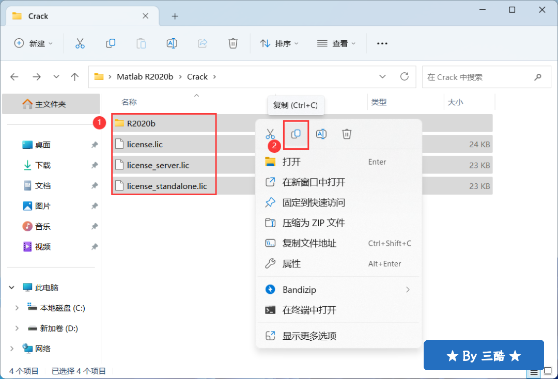
Task: Click Crack in the breadcrumb path
Action: coord(197,77)
